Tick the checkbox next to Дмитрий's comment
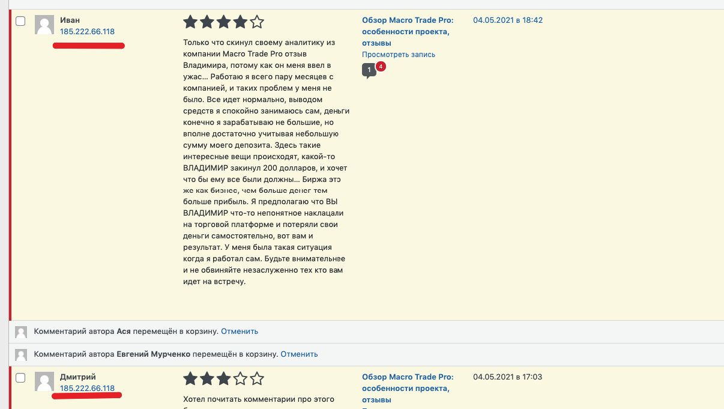724x409 pixels. coord(20,378)
